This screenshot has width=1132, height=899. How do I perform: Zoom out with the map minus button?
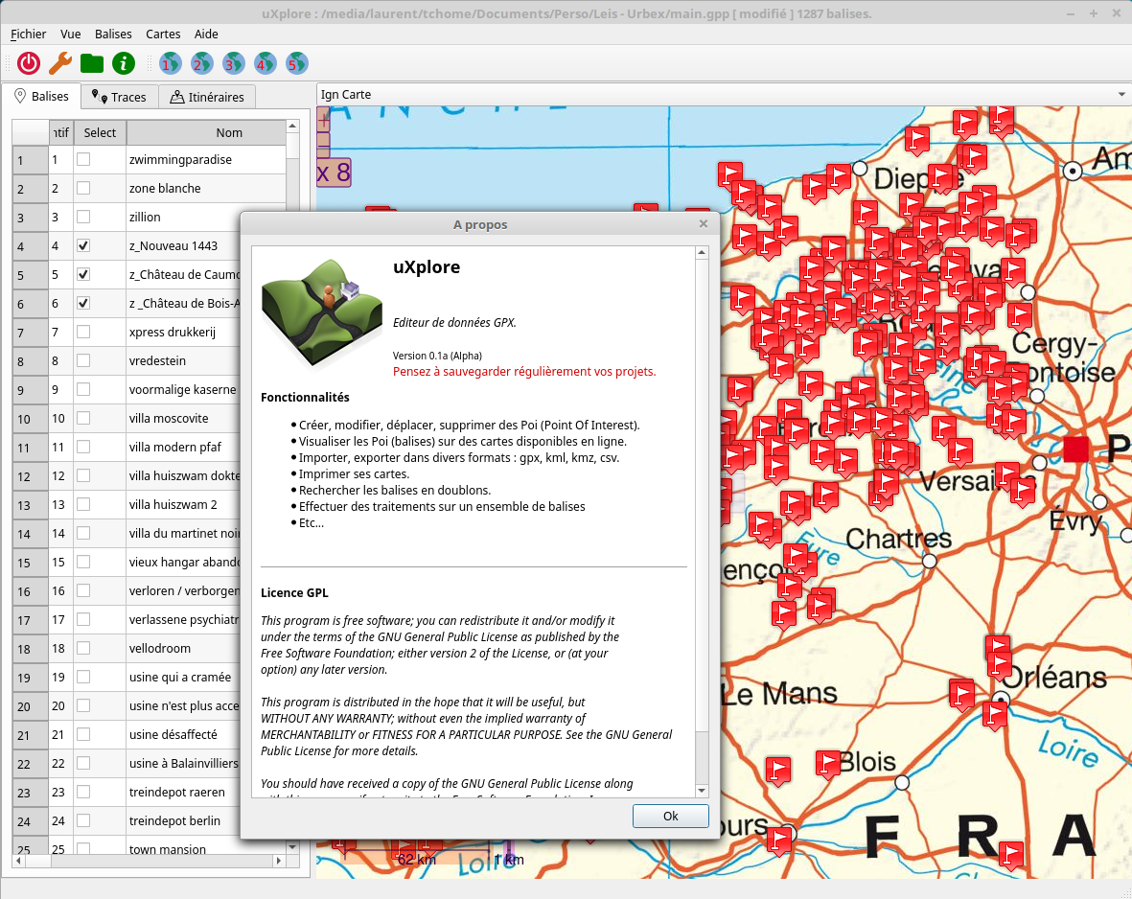[323, 145]
